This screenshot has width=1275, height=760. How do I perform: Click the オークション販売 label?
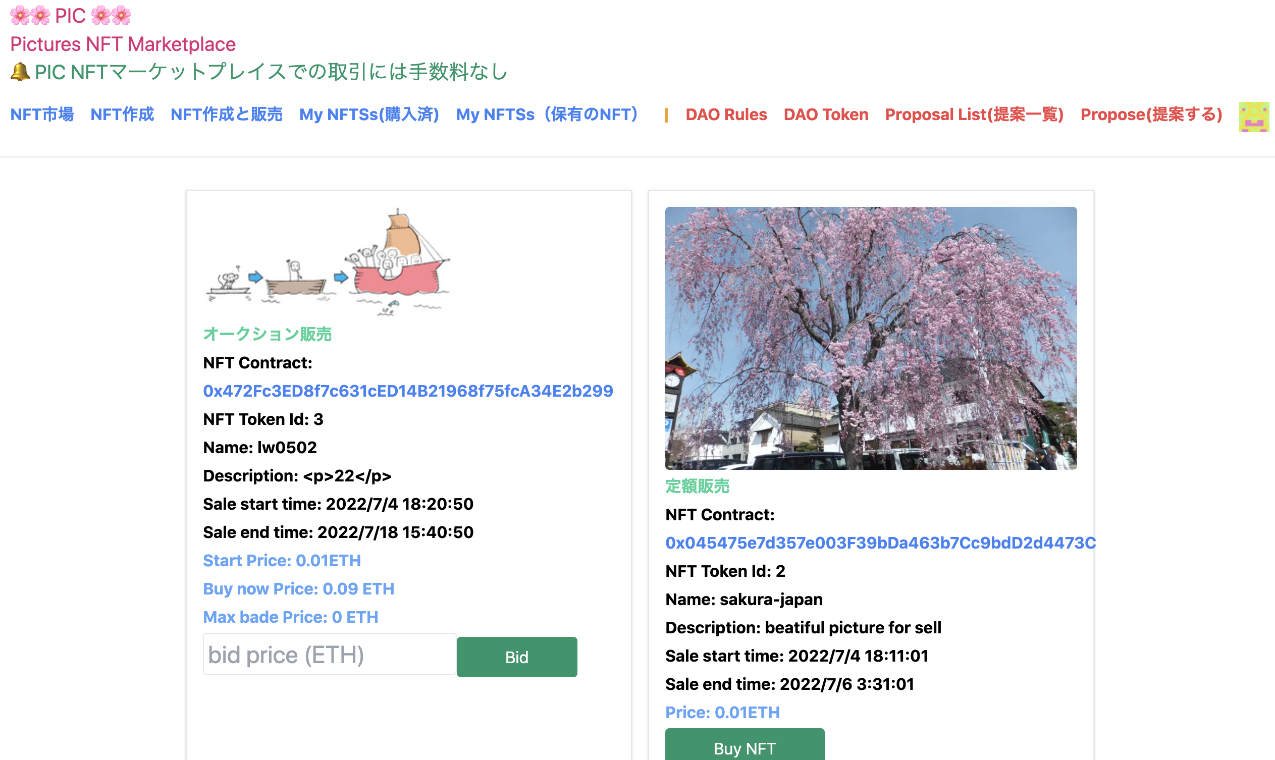(268, 334)
